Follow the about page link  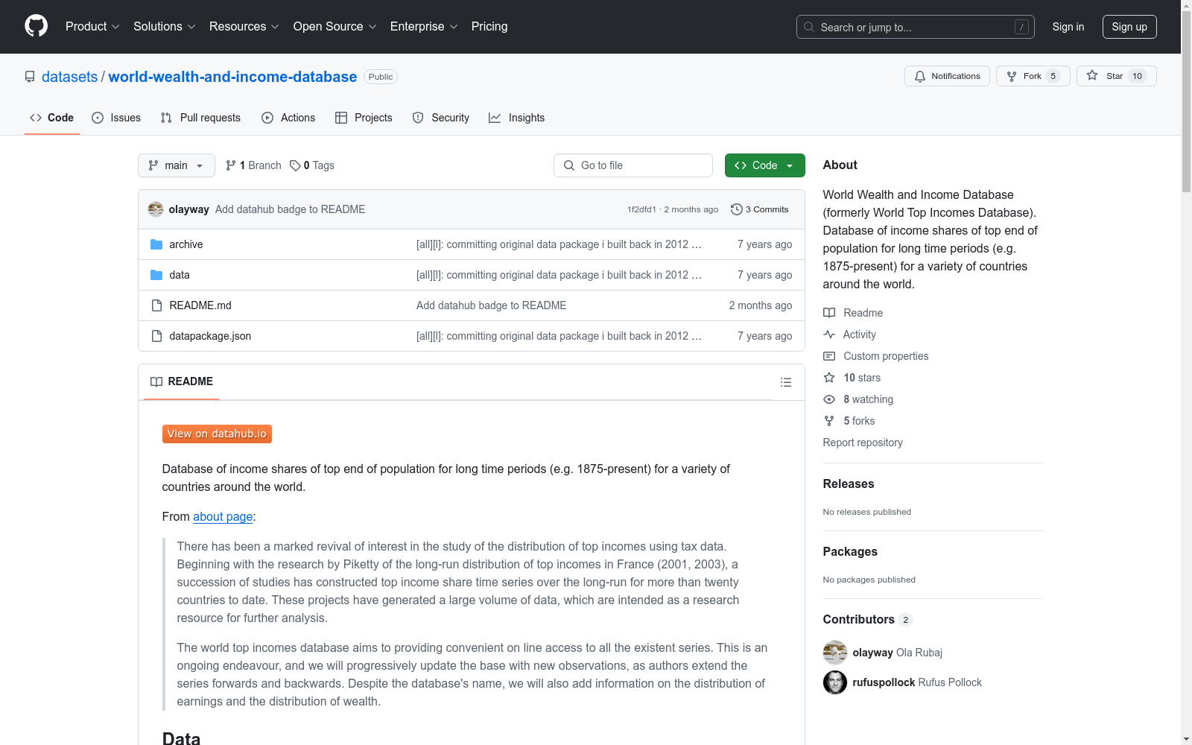click(x=223, y=516)
